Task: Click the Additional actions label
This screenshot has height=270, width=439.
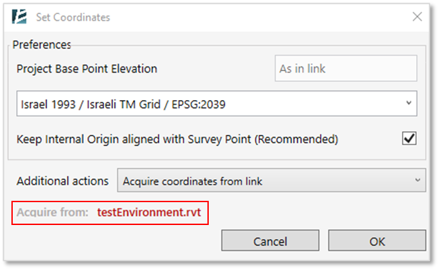Action: click(62, 181)
